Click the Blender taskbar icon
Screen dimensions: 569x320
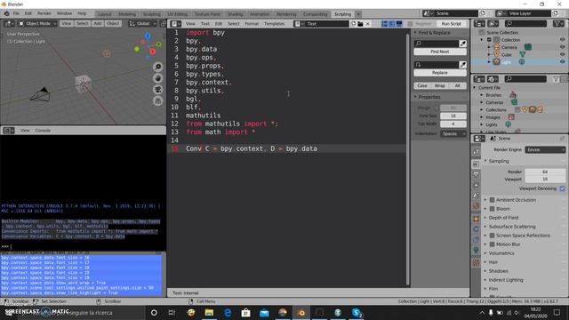[x=301, y=312]
